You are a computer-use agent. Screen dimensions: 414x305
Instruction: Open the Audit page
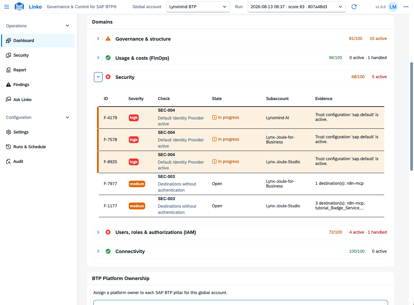pyautogui.click(x=38, y=161)
